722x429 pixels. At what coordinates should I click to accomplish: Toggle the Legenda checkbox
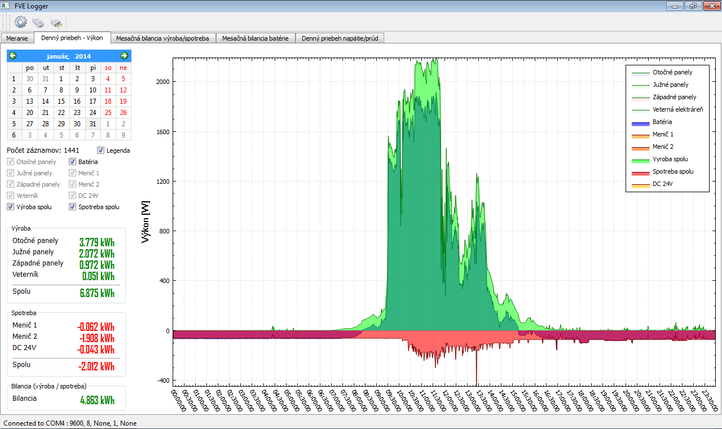click(x=101, y=151)
